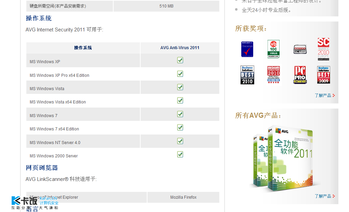Click checkmark for MS Windows XP Pro x64 Edition
The image size is (349, 212).
(180, 74)
